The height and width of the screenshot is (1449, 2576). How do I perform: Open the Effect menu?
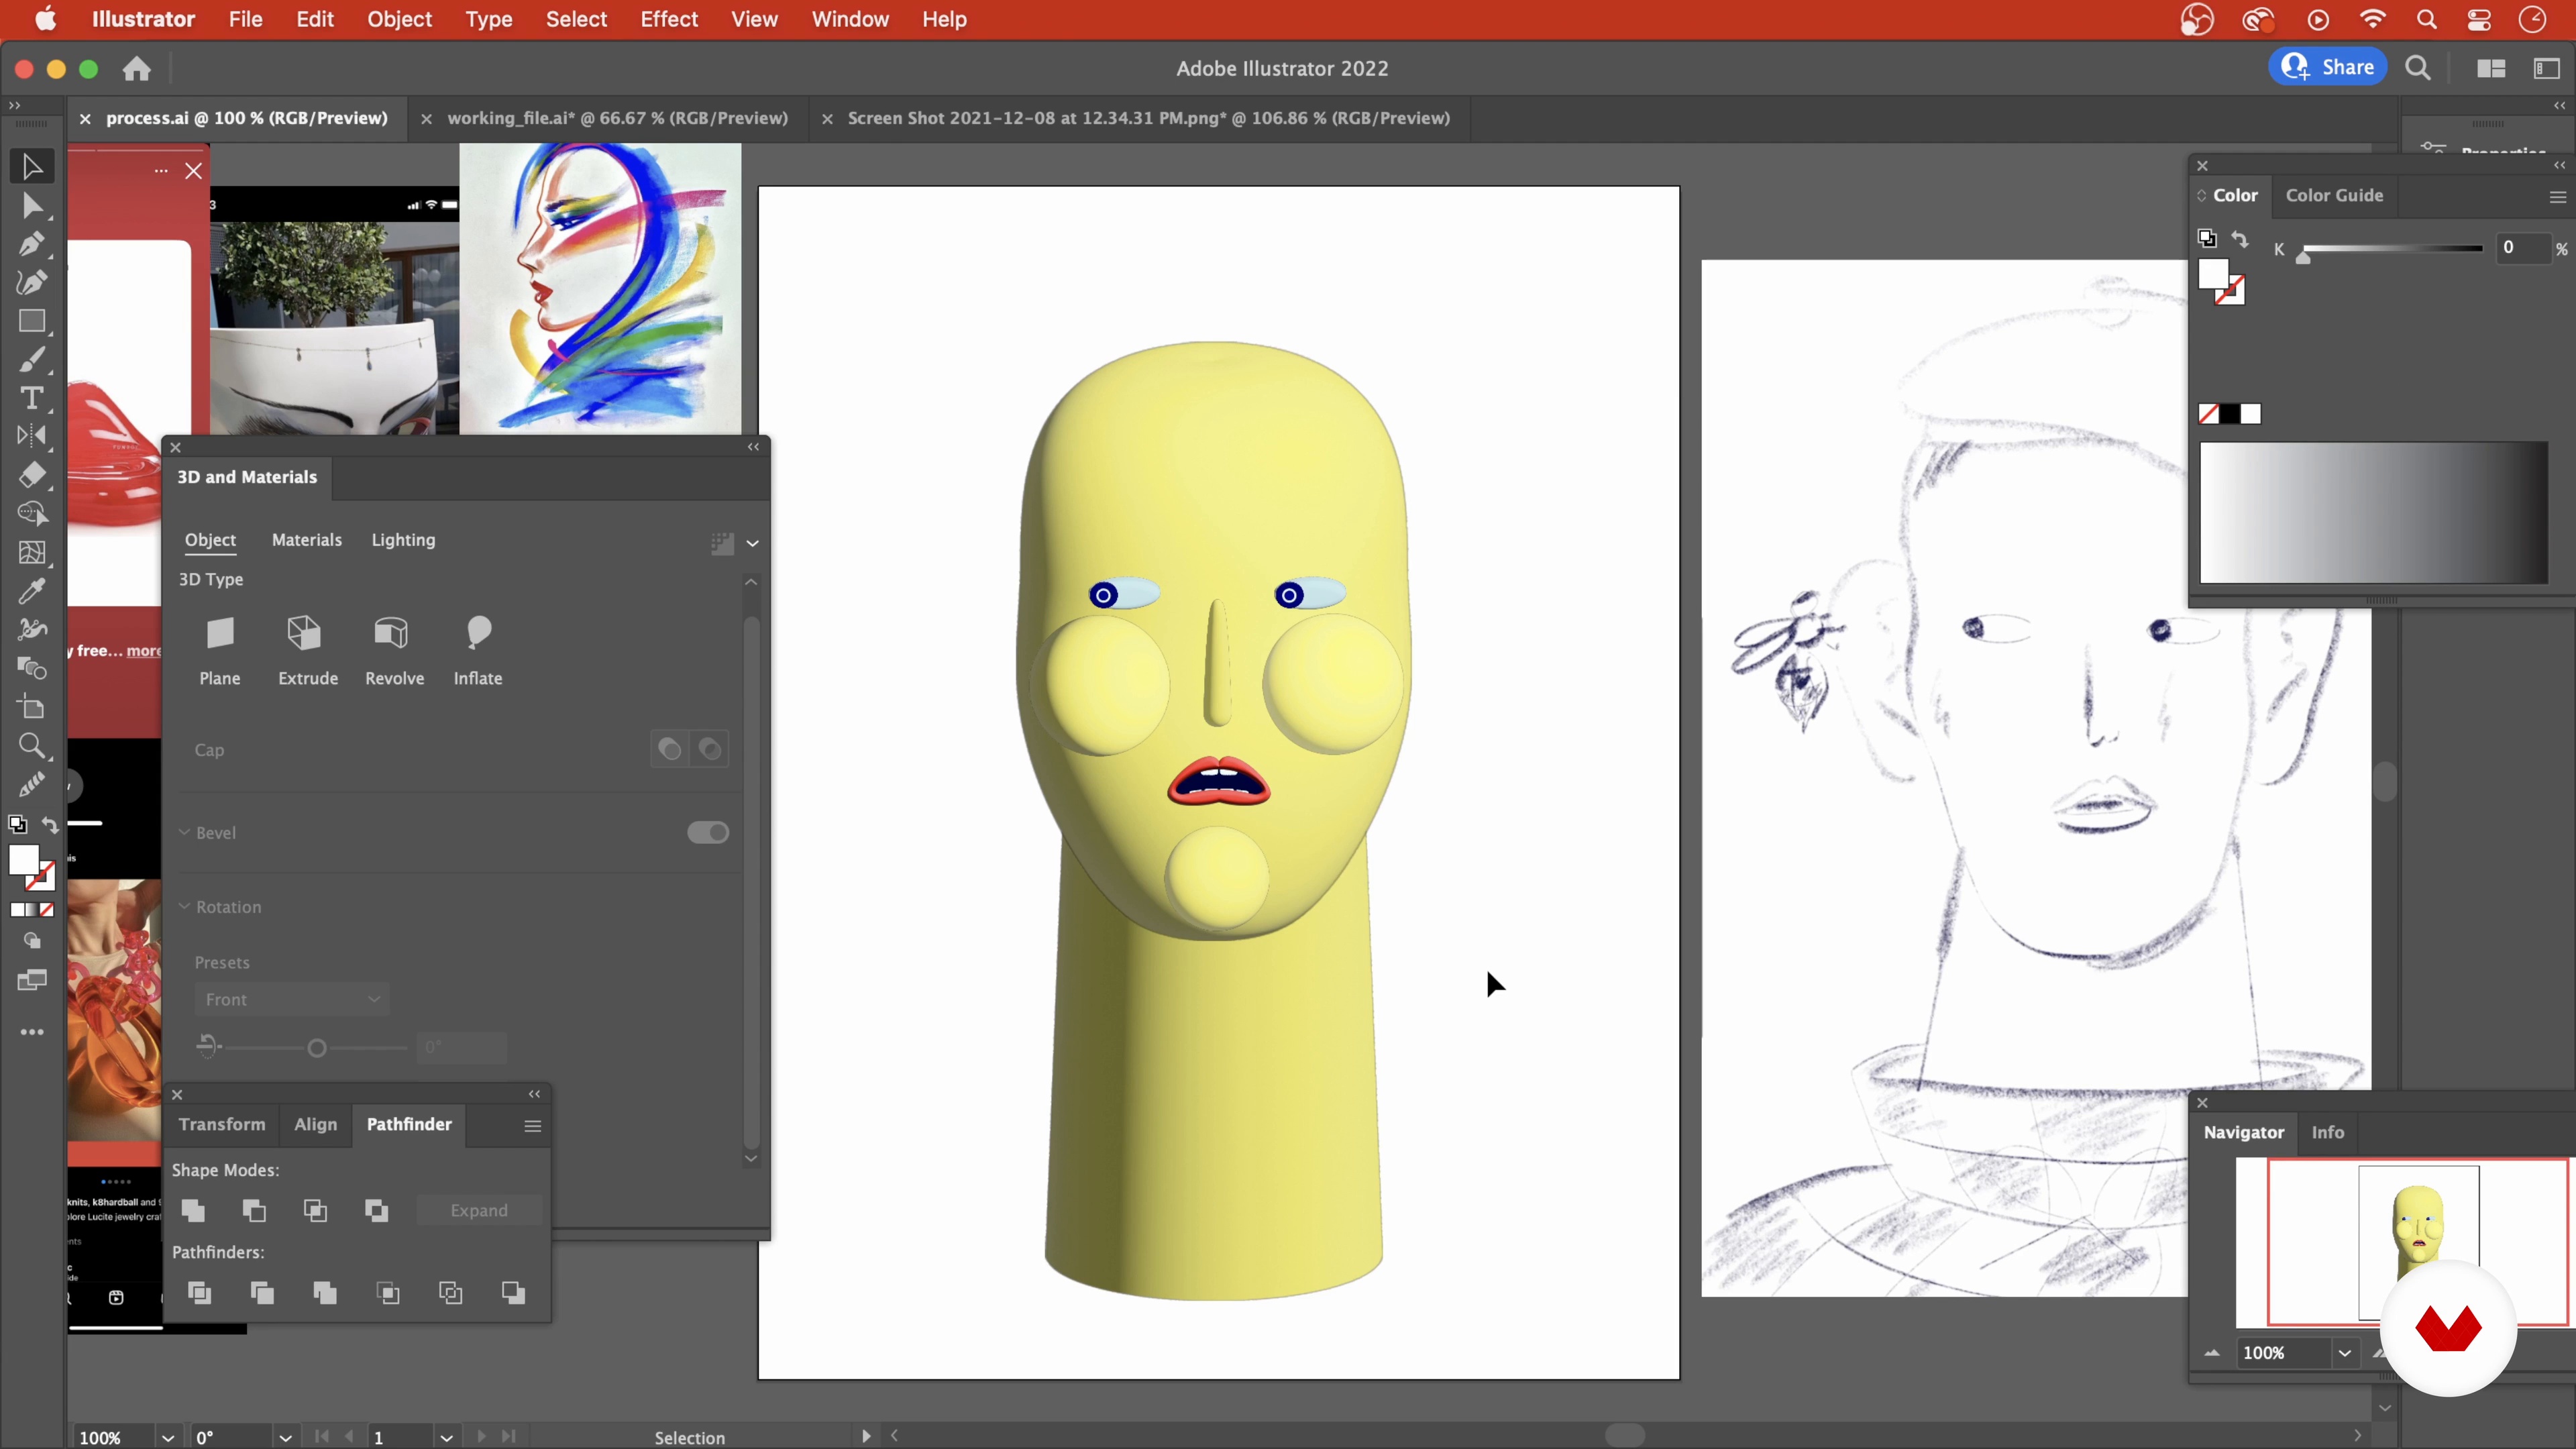click(668, 19)
